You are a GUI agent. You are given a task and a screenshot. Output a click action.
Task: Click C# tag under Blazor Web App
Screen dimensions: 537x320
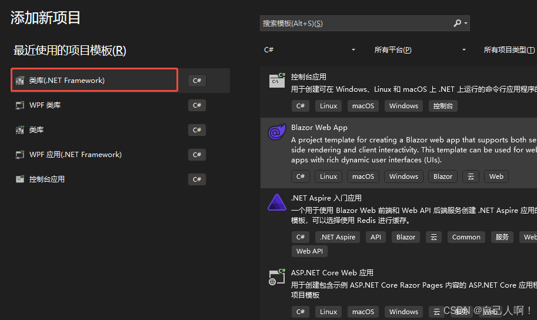(x=301, y=176)
